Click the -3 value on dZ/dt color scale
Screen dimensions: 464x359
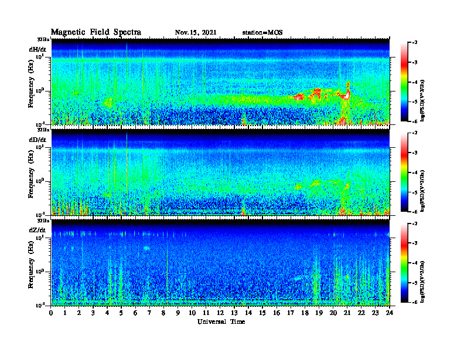pyautogui.click(x=415, y=243)
